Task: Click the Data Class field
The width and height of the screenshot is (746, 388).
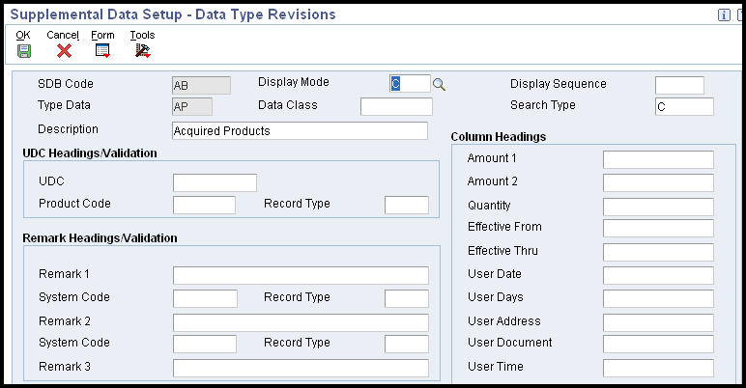Action: point(396,106)
